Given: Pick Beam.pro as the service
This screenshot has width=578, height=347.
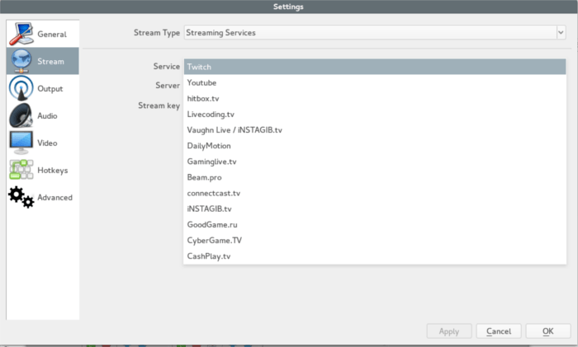Looking at the screenshot, I should [x=375, y=177].
